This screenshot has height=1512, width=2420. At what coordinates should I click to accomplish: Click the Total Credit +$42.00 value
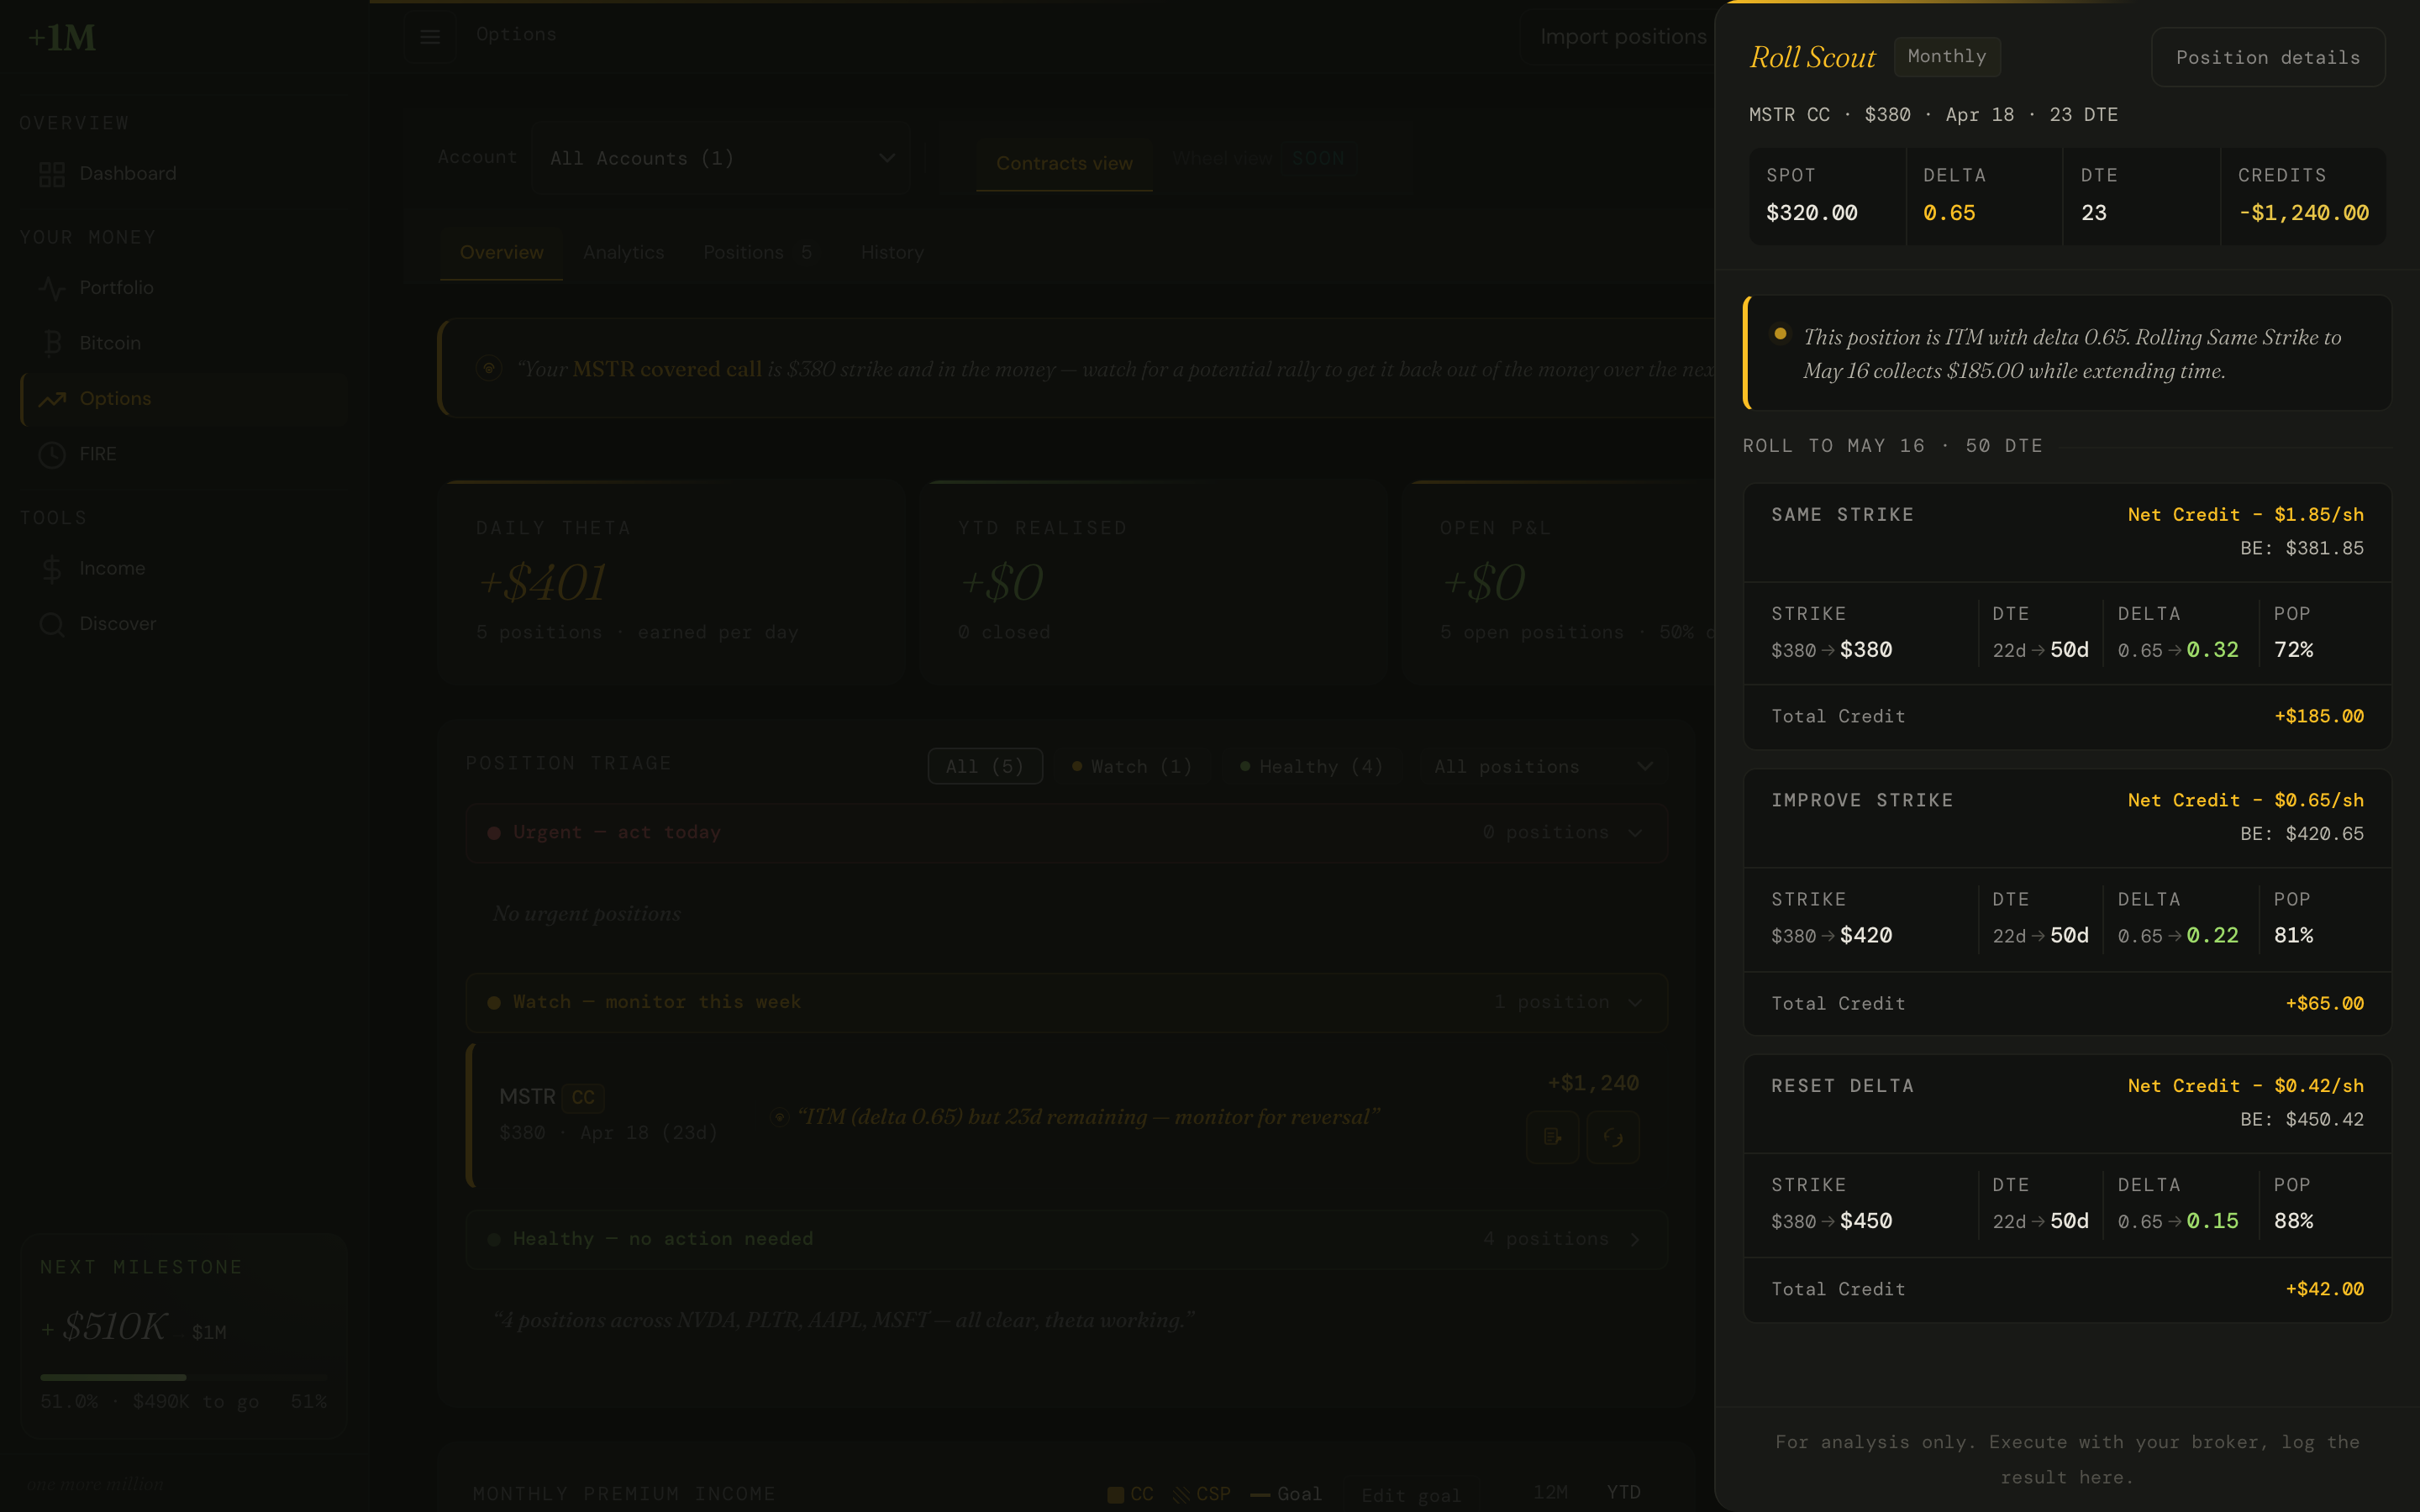click(2325, 1290)
